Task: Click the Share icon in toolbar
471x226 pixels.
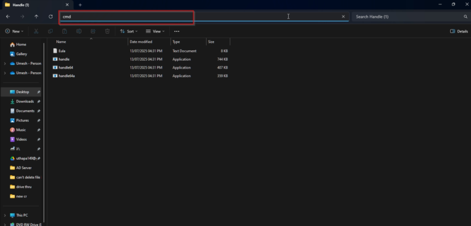Action: point(93,31)
